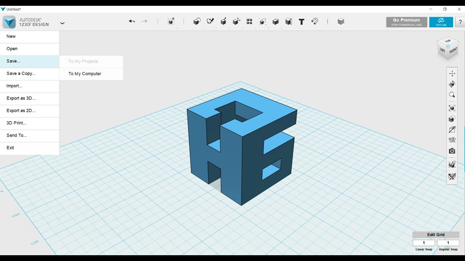Click the Go Premium button
Screen dimensions: 465x261
tap(407, 22)
